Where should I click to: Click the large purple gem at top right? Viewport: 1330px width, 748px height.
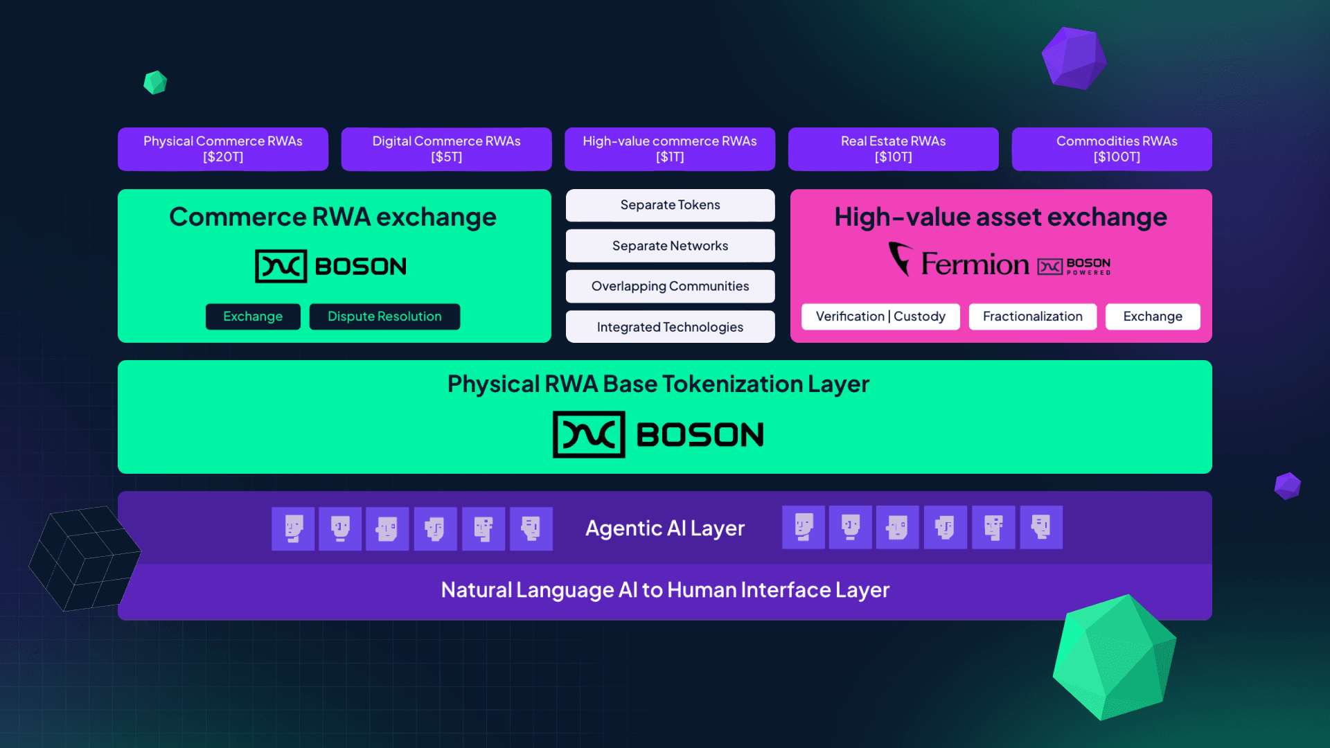point(1074,58)
